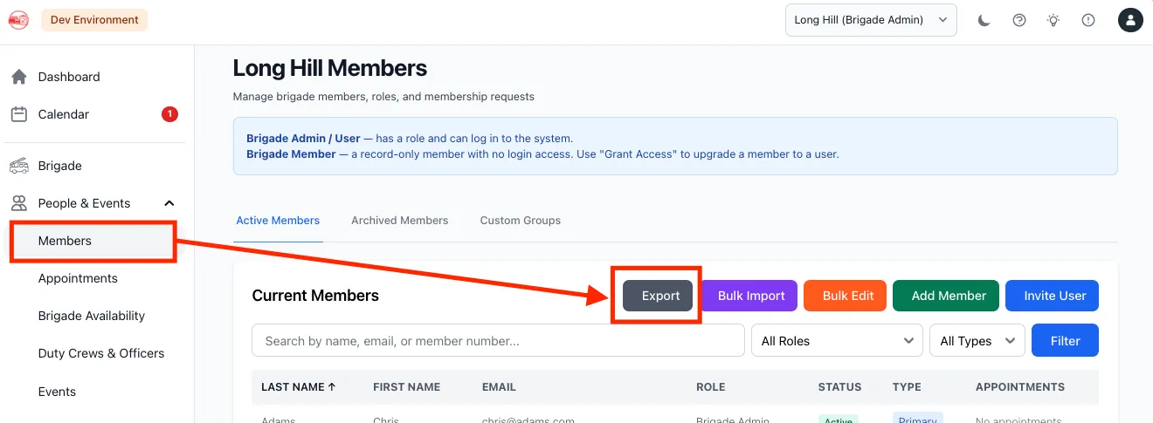Open the alert info circle icon
The image size is (1153, 423).
[x=1088, y=20]
